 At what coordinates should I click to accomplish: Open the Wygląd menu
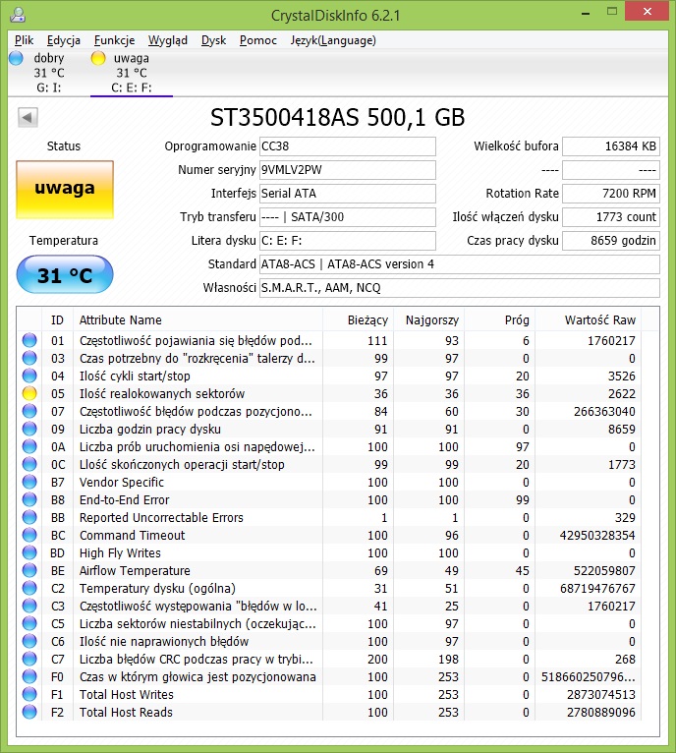click(x=168, y=40)
